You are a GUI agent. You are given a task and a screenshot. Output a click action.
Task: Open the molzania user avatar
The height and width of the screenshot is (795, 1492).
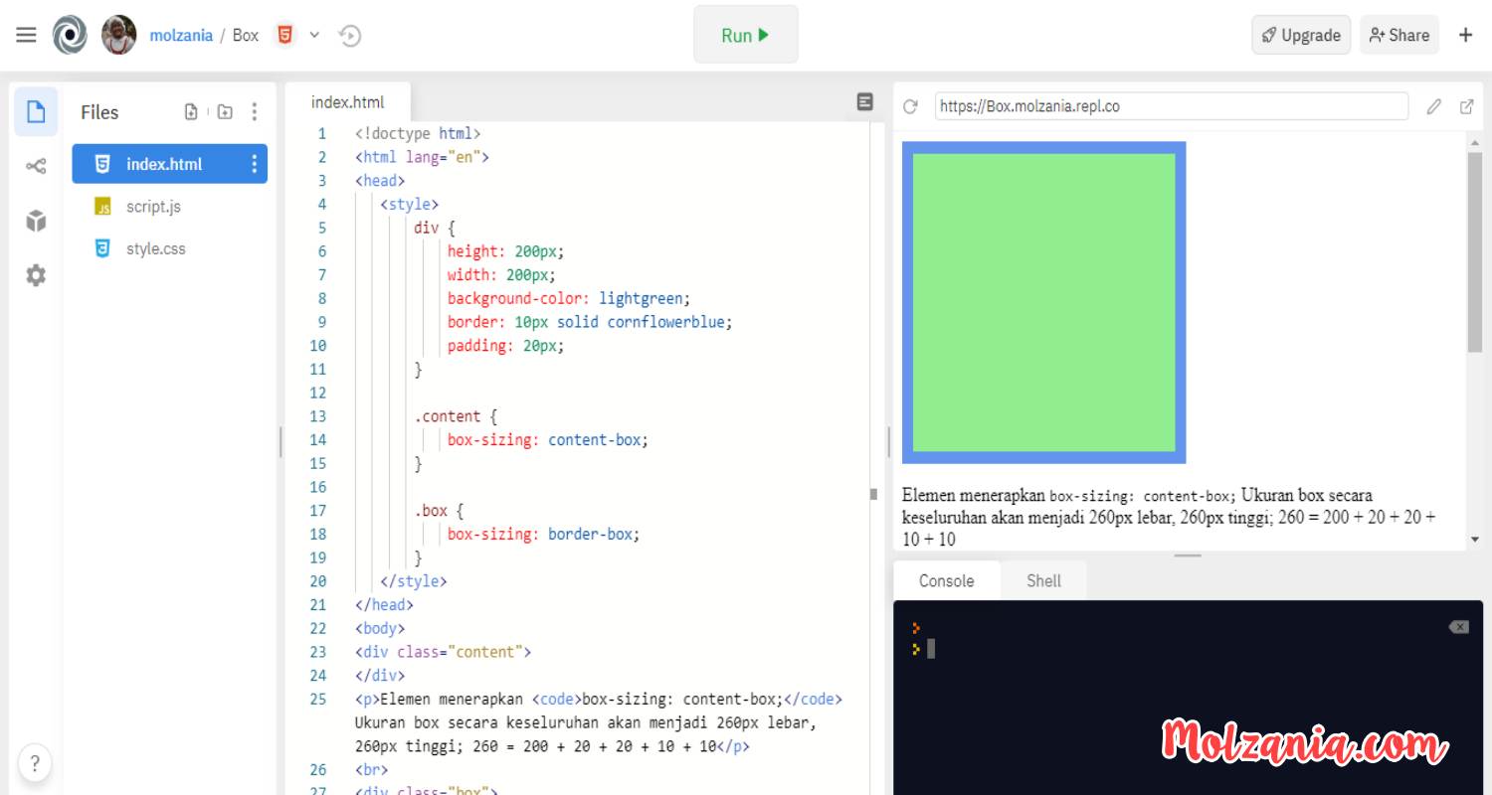click(119, 35)
